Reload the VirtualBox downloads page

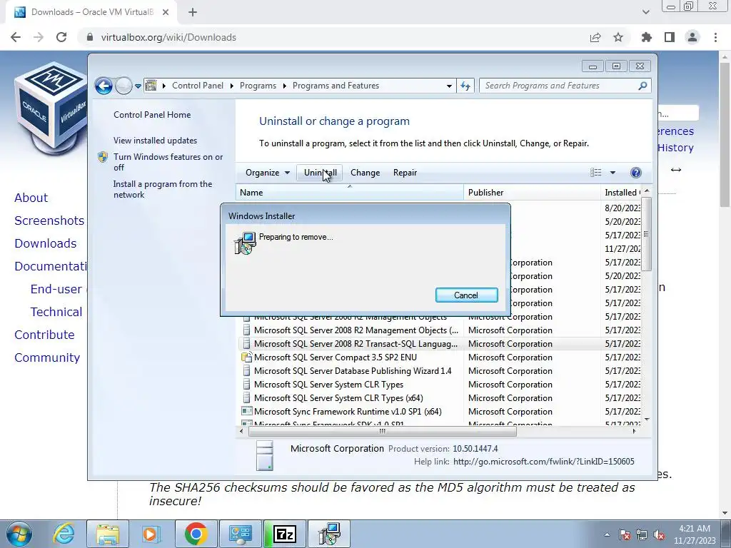click(x=61, y=37)
